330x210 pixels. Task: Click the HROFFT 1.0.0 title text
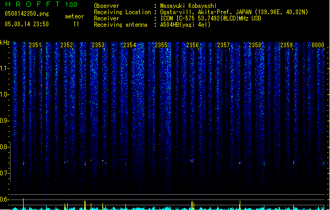point(41,4)
